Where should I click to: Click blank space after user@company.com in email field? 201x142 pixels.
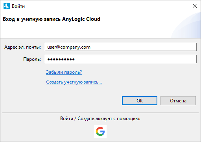(x=143, y=47)
